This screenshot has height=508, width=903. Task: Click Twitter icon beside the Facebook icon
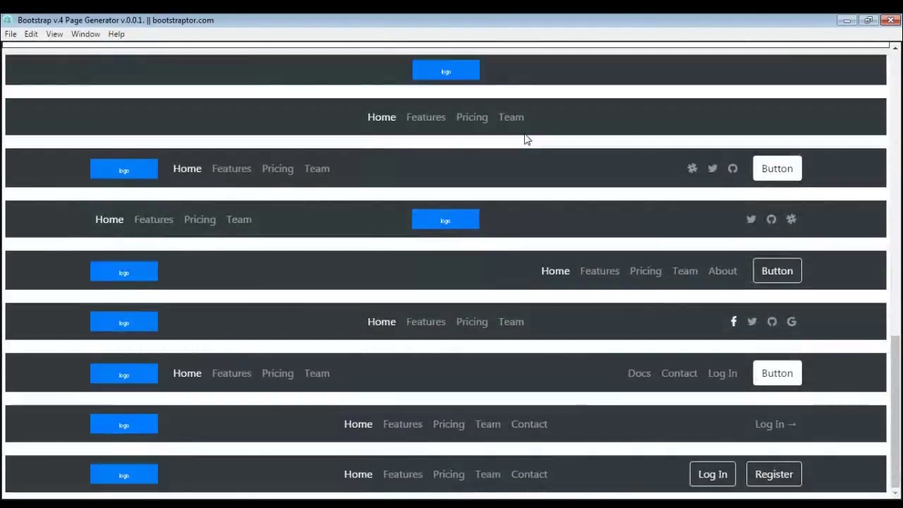[752, 322]
